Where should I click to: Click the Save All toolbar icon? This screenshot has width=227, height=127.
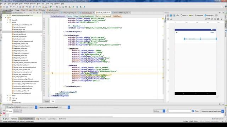point(4,7)
